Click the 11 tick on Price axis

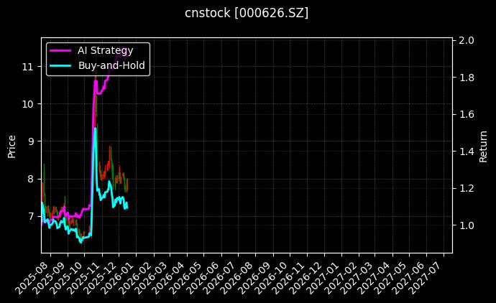(28, 67)
